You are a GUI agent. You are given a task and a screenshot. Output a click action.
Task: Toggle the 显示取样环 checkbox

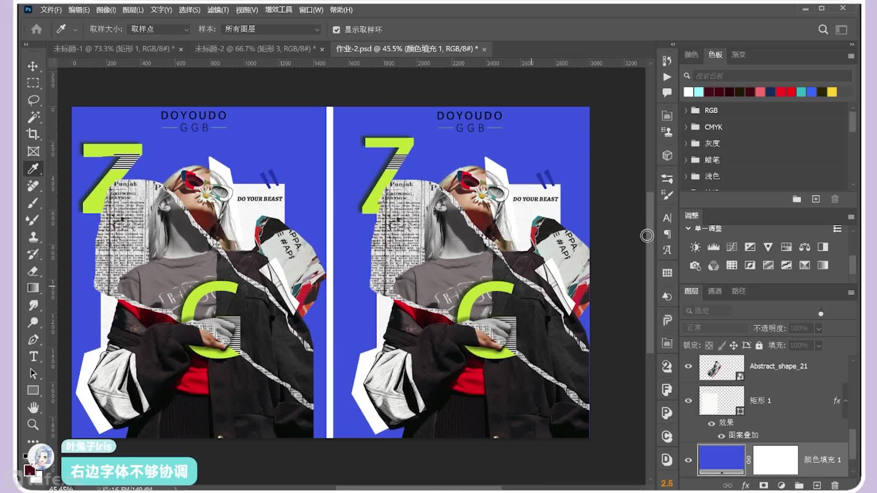(x=337, y=30)
